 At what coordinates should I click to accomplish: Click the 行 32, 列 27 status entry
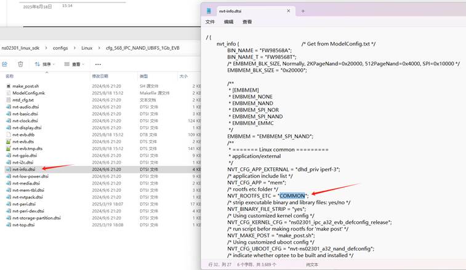coord(220,264)
